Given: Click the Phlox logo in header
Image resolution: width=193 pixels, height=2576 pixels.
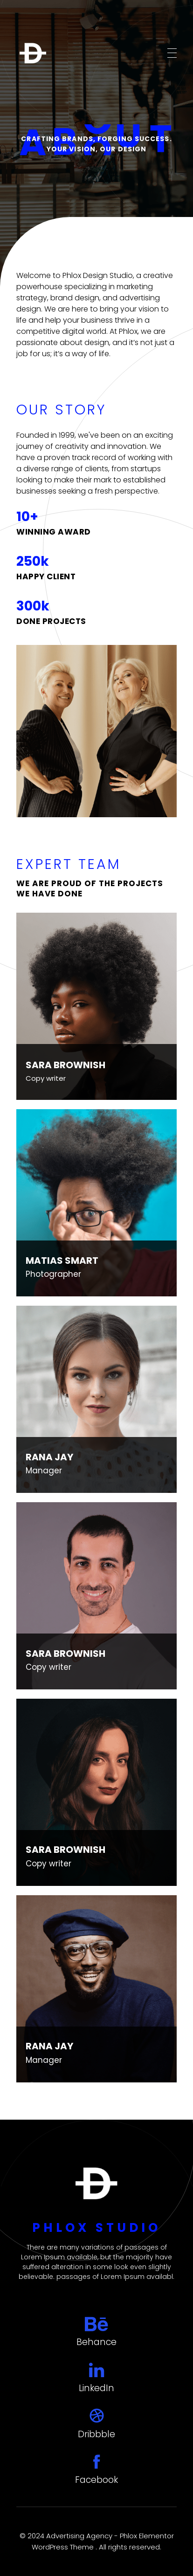Looking at the screenshot, I should tap(33, 53).
